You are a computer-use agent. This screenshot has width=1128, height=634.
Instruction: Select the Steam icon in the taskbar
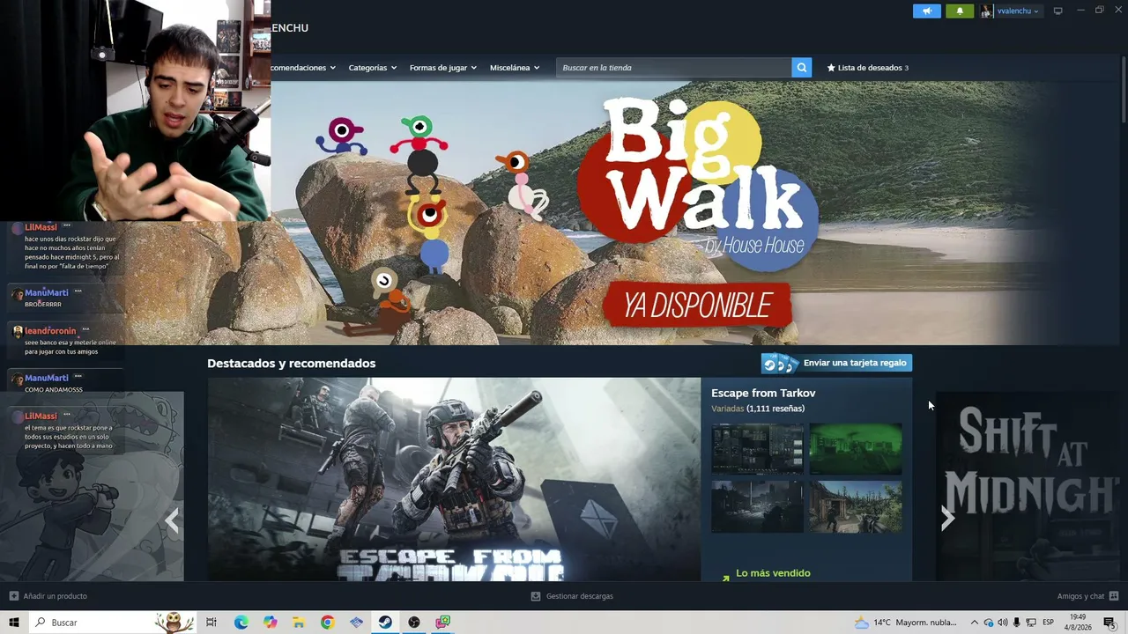[385, 623]
